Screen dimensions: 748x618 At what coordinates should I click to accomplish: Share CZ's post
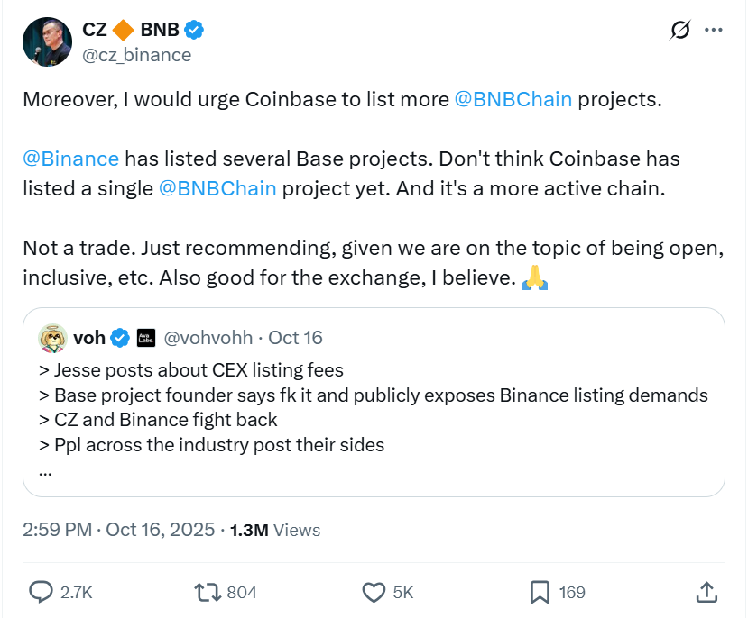(x=707, y=593)
